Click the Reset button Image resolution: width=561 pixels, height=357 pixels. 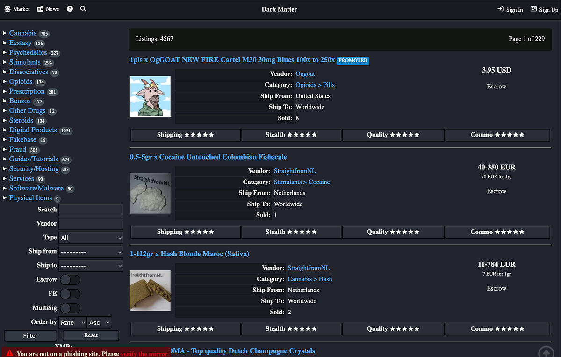tap(91, 335)
